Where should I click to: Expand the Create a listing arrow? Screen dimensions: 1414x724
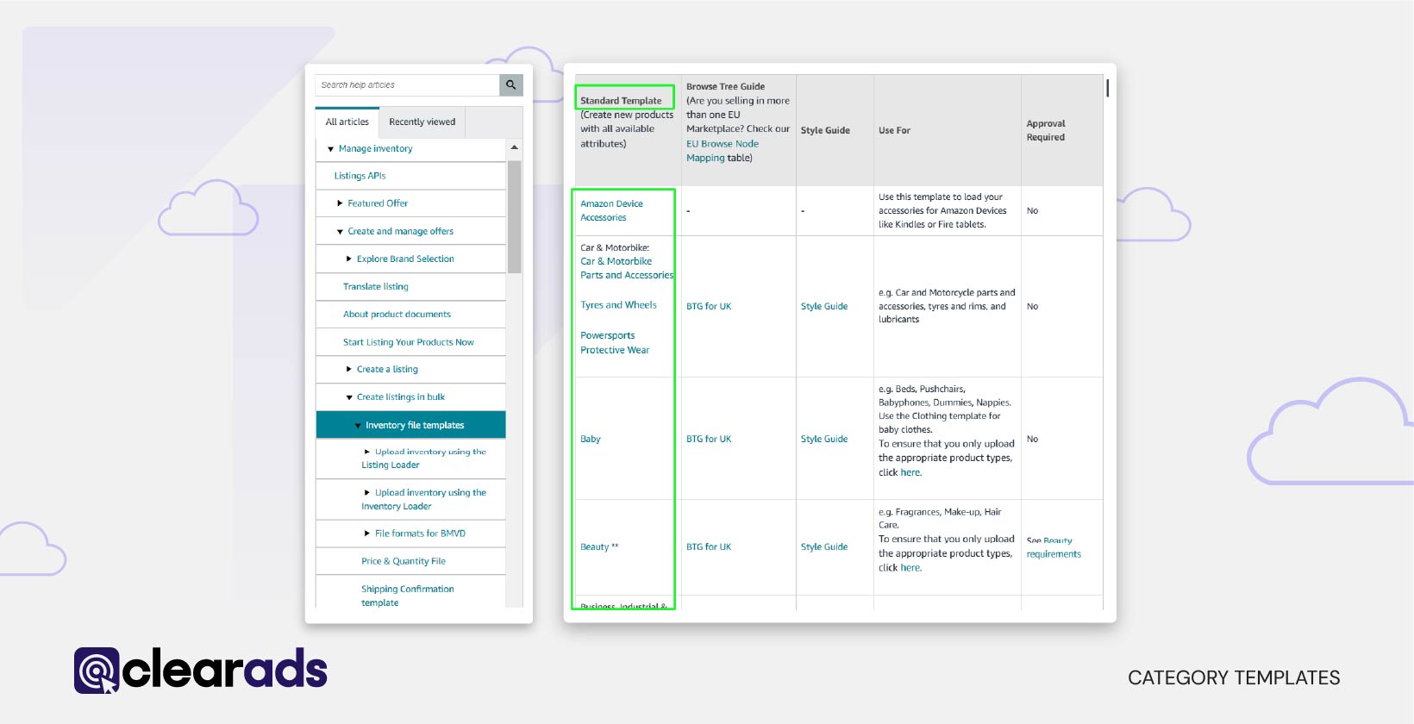(x=349, y=369)
